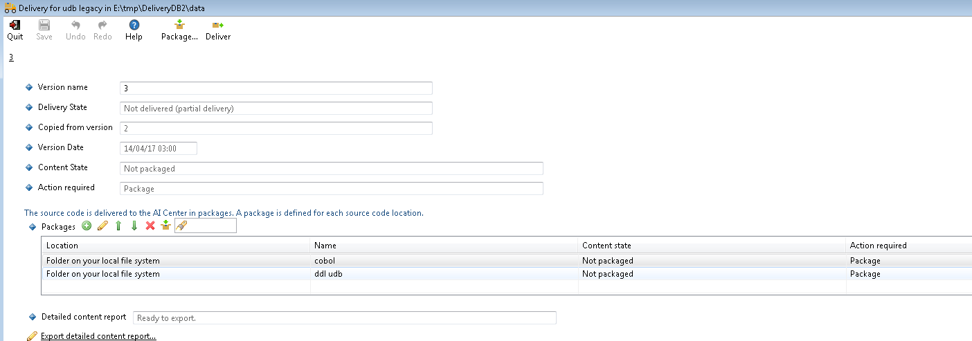Move package down with green down arrow

tap(134, 225)
